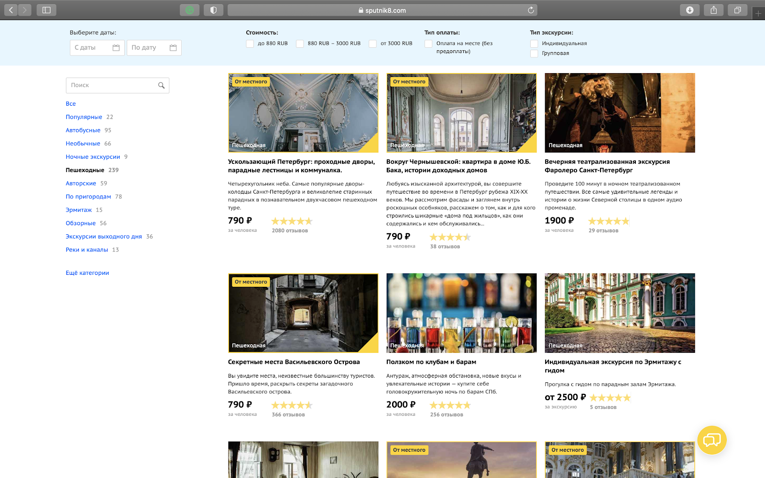Click the 'С даты' start date field
The image size is (765, 478).
pos(97,48)
